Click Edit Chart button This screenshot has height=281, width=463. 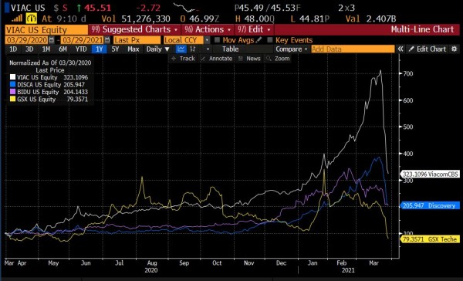click(428, 49)
